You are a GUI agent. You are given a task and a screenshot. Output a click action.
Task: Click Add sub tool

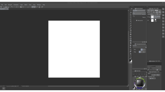point(139,20)
